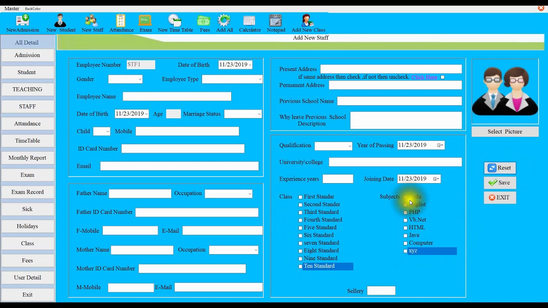Check Vb.Net subject checkbox
Image resolution: width=548 pixels, height=308 pixels.
[405, 220]
